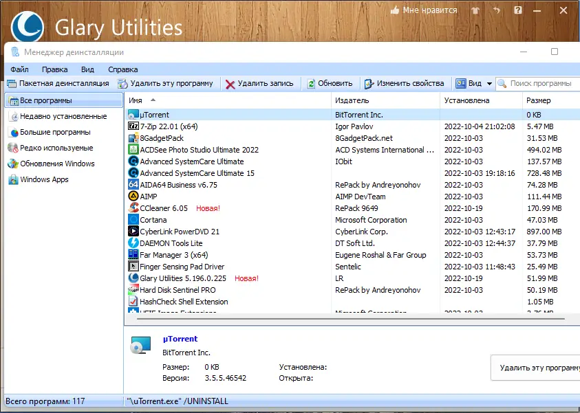Click the Glary Utilities crescent logo icon
The height and width of the screenshot is (413, 580).
(x=29, y=27)
